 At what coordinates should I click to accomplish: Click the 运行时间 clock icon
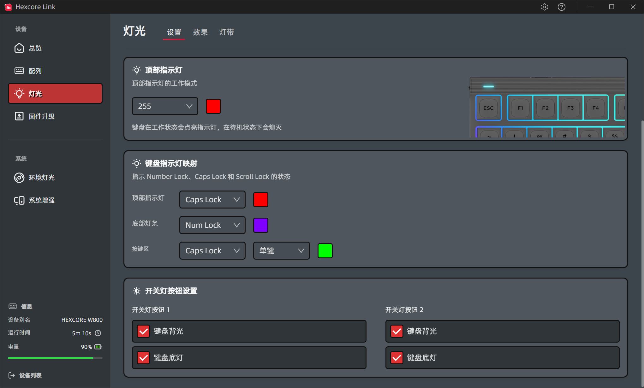(98, 333)
